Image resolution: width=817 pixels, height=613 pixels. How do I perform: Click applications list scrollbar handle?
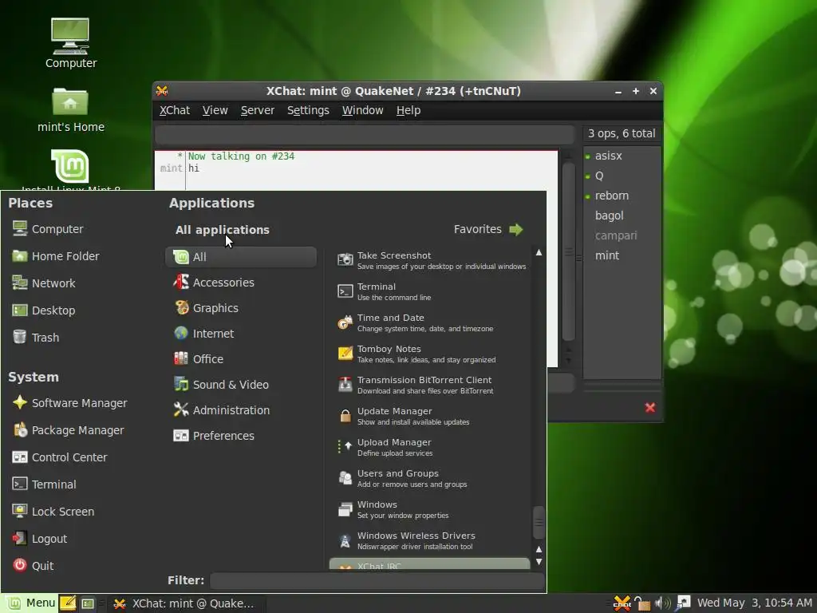[x=539, y=522]
